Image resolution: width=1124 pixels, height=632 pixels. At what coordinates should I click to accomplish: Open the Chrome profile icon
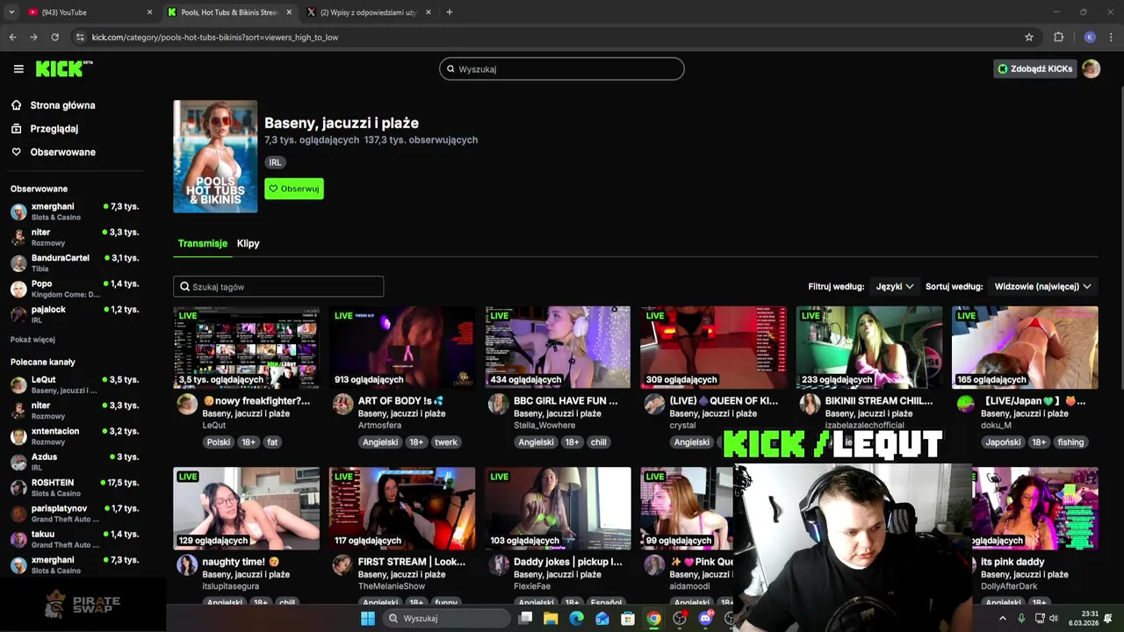click(x=1090, y=37)
